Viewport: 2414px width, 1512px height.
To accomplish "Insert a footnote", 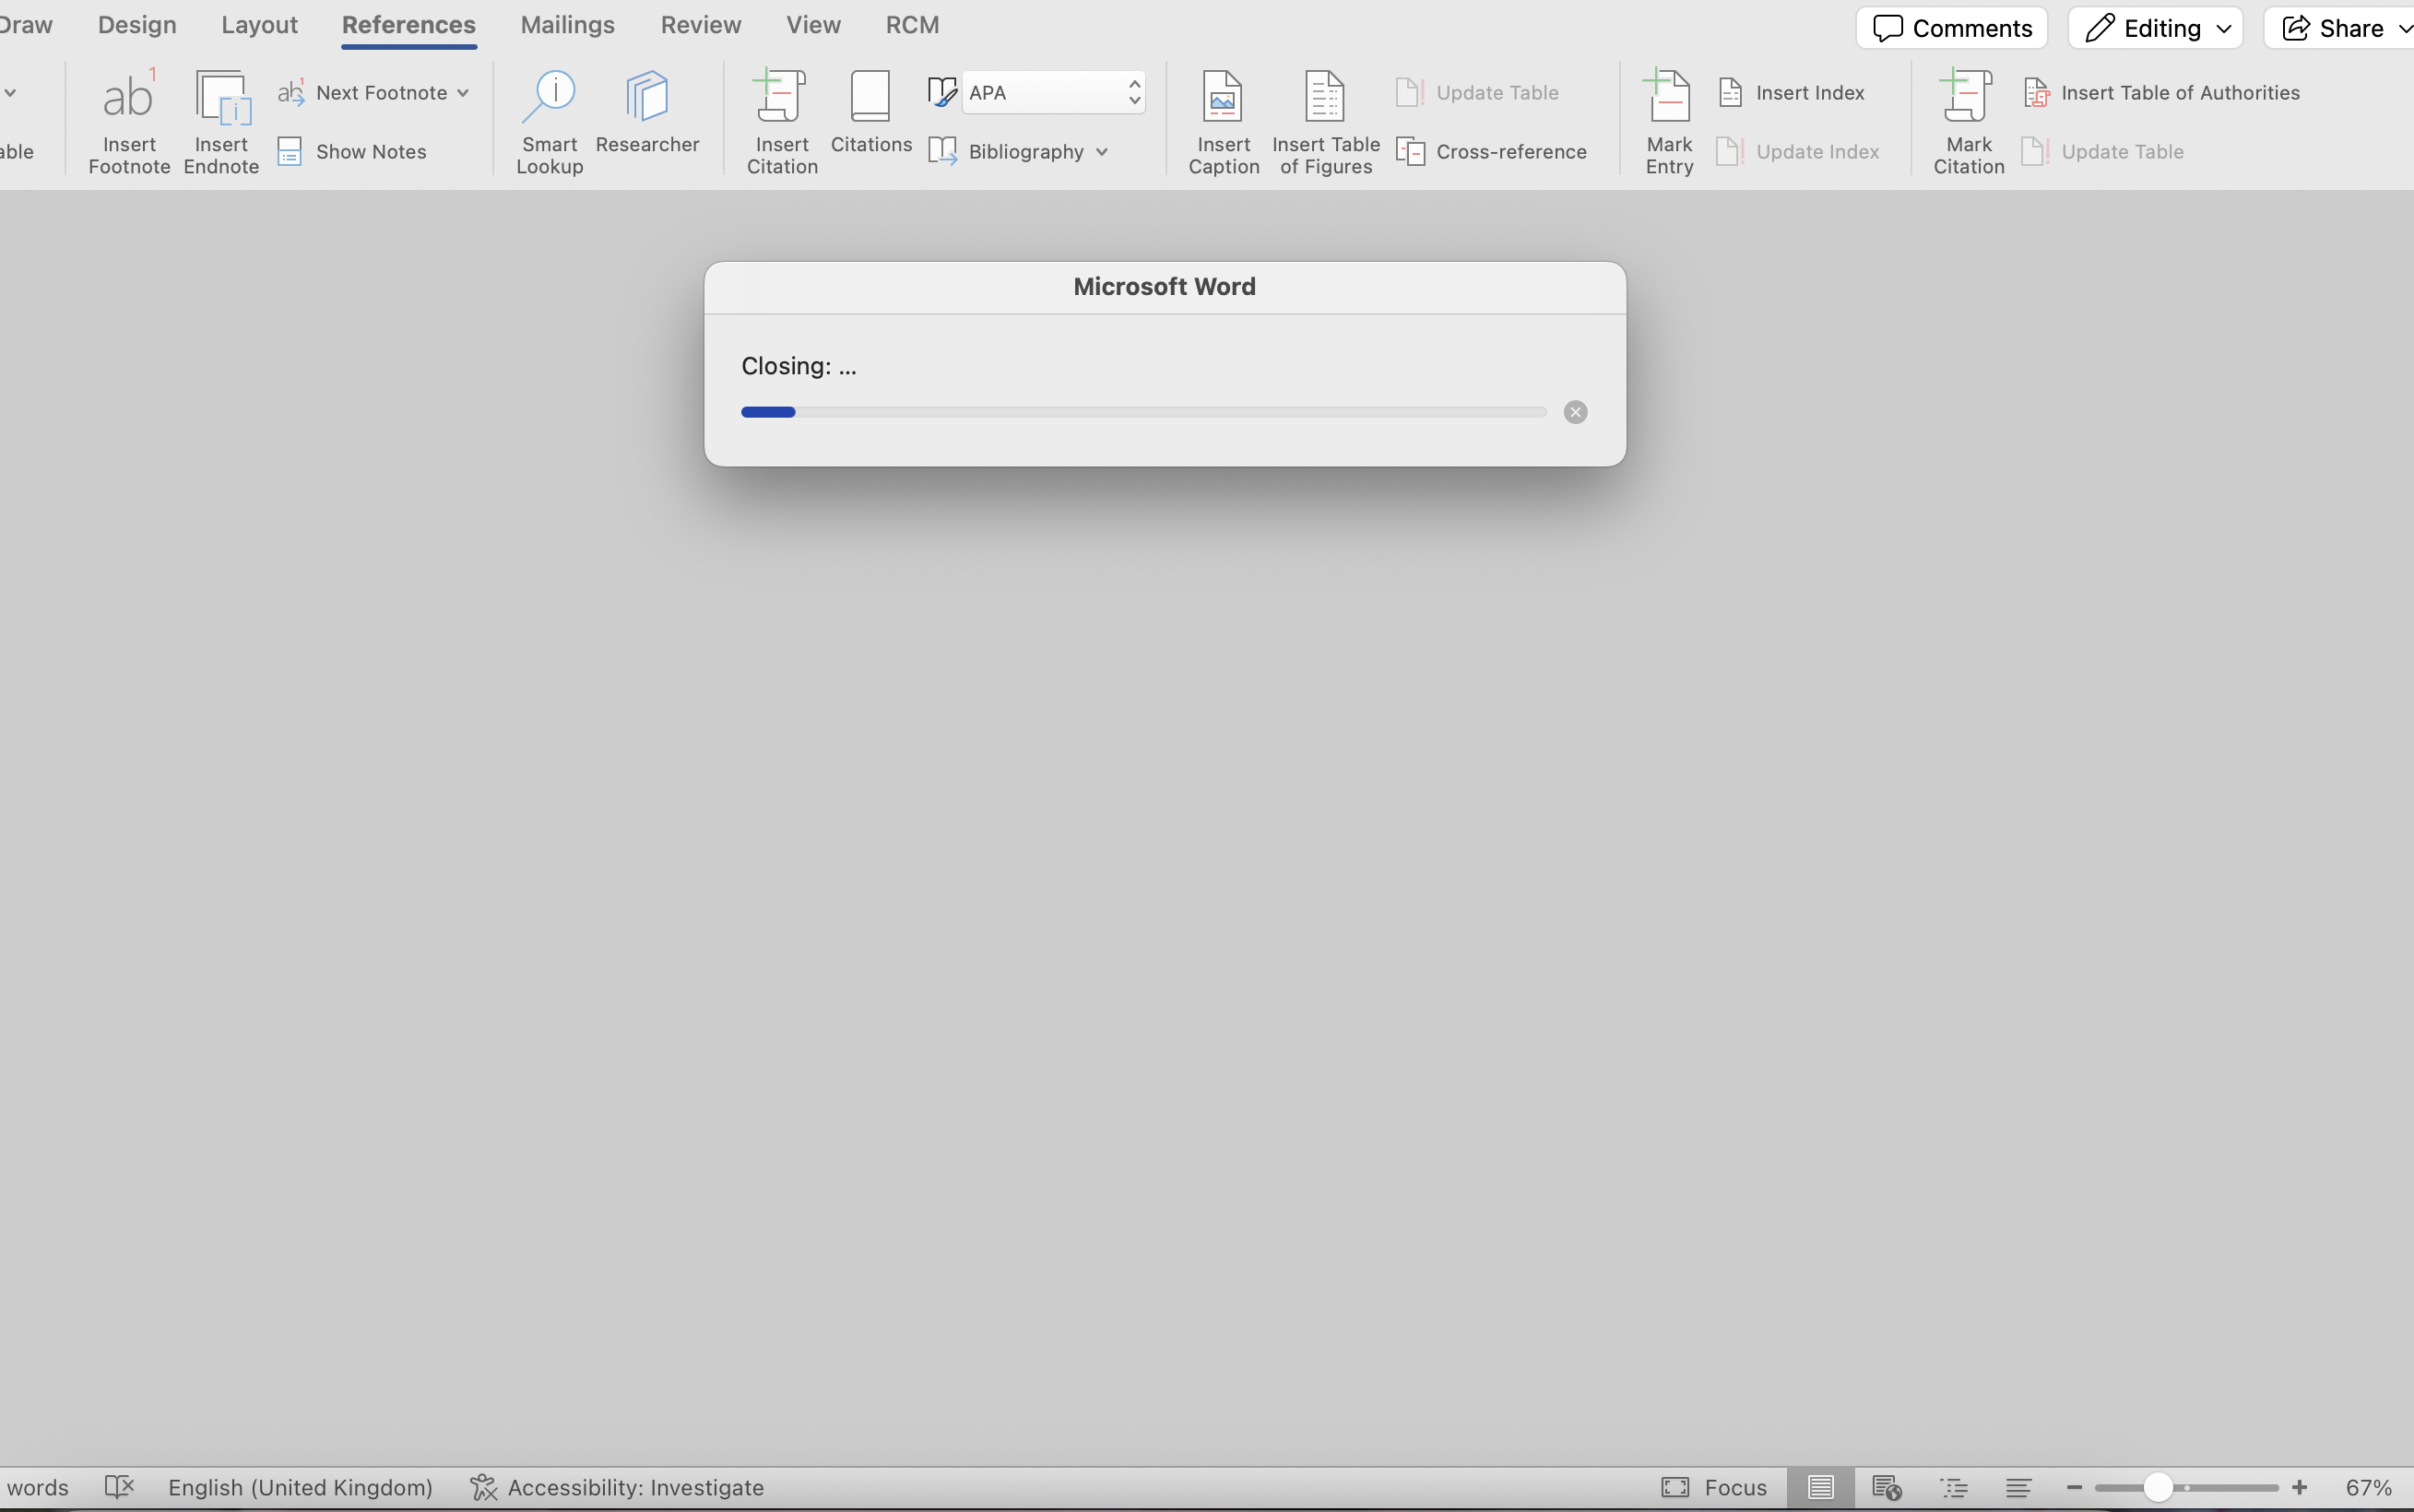I will (127, 120).
